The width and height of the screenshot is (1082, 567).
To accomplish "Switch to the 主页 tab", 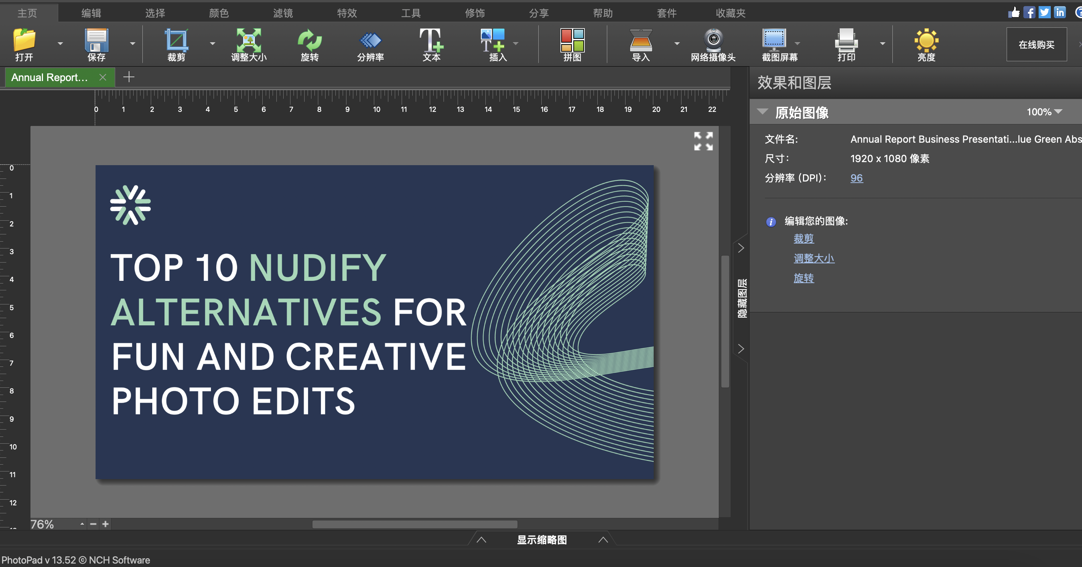I will pos(27,13).
